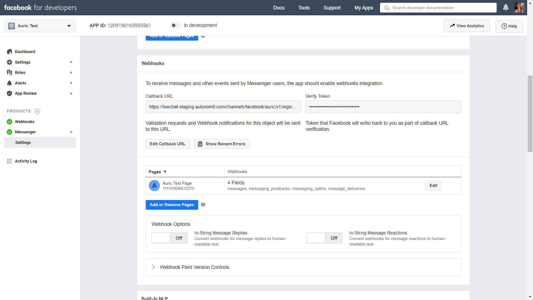Go to Messenger Settings in sidebar

40,142
